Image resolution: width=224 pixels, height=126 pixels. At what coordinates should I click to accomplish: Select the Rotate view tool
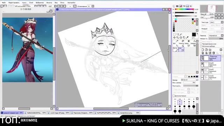click(181, 37)
